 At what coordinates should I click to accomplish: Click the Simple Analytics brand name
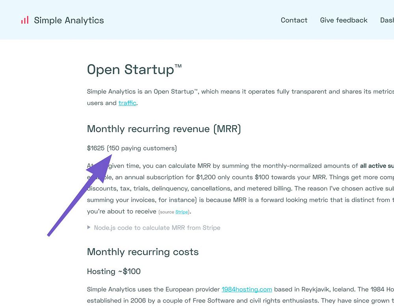69,20
